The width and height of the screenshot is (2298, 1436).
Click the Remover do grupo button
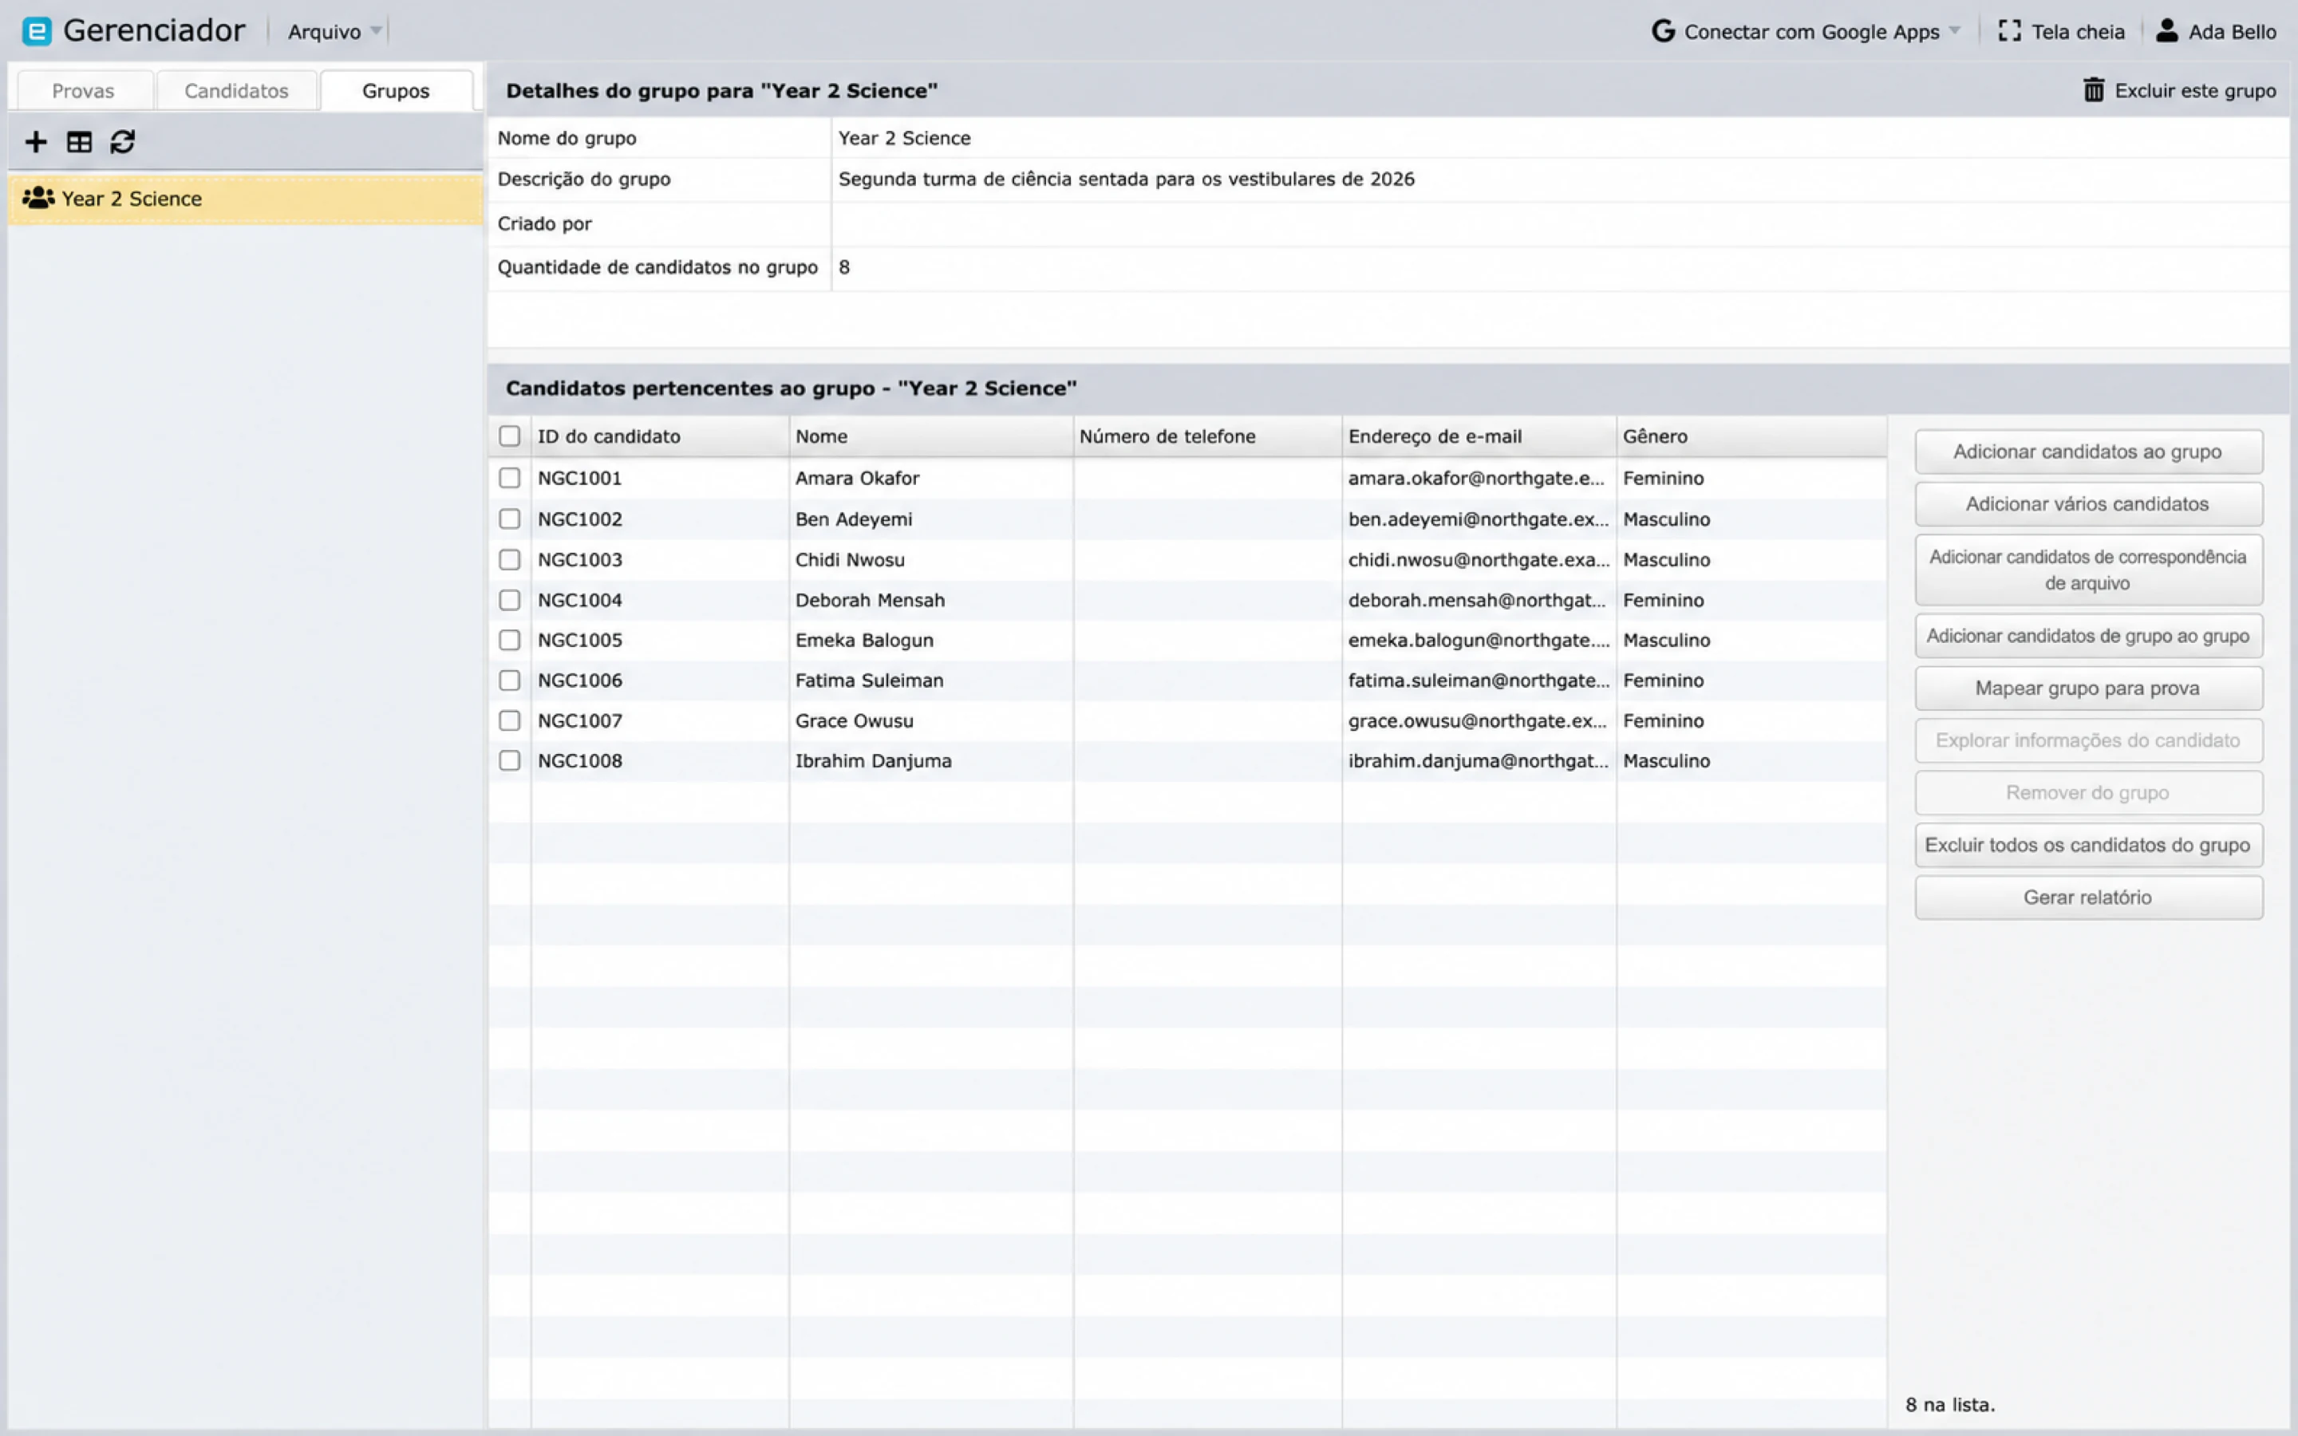[x=2088, y=793]
